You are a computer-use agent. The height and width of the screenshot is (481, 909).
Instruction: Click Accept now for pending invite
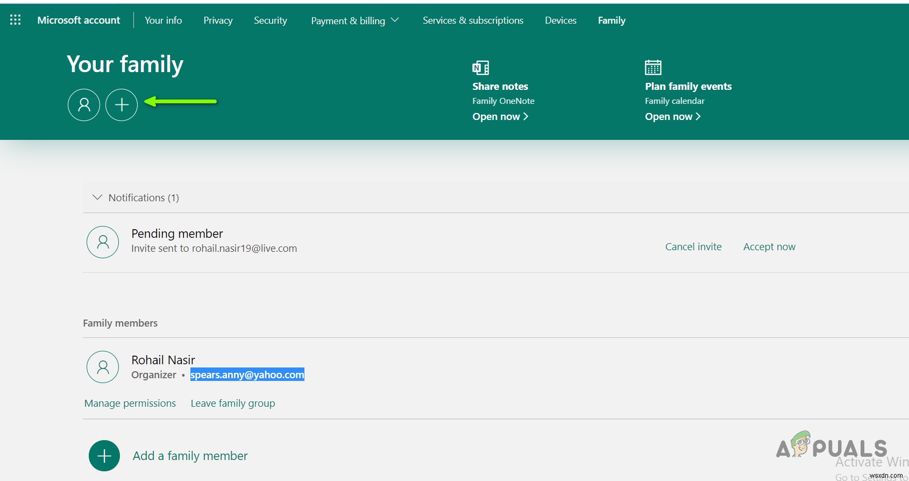(x=769, y=247)
